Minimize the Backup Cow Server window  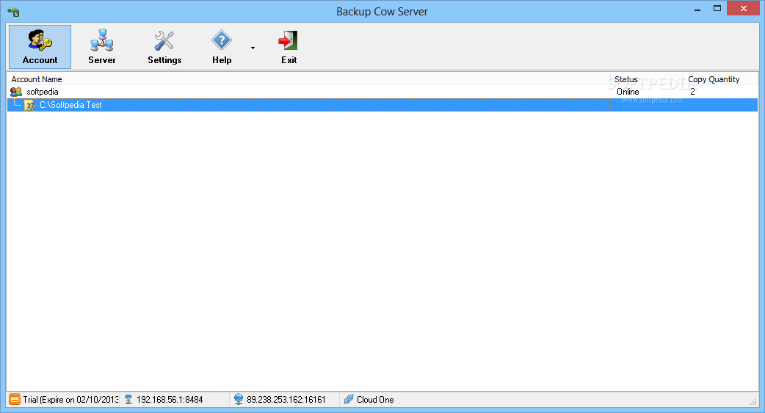tap(697, 10)
